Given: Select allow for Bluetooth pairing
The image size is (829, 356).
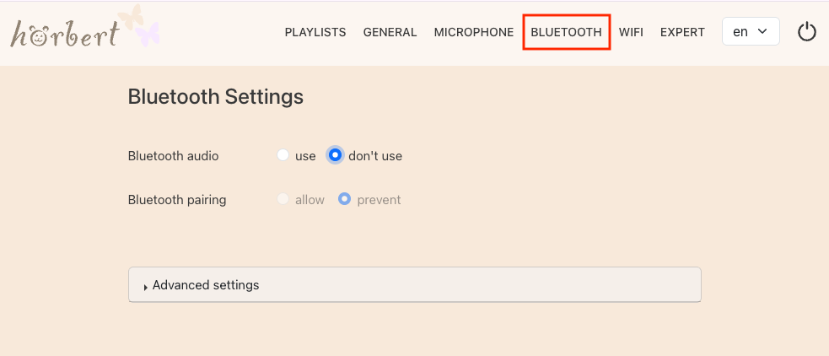Looking at the screenshot, I should [283, 200].
